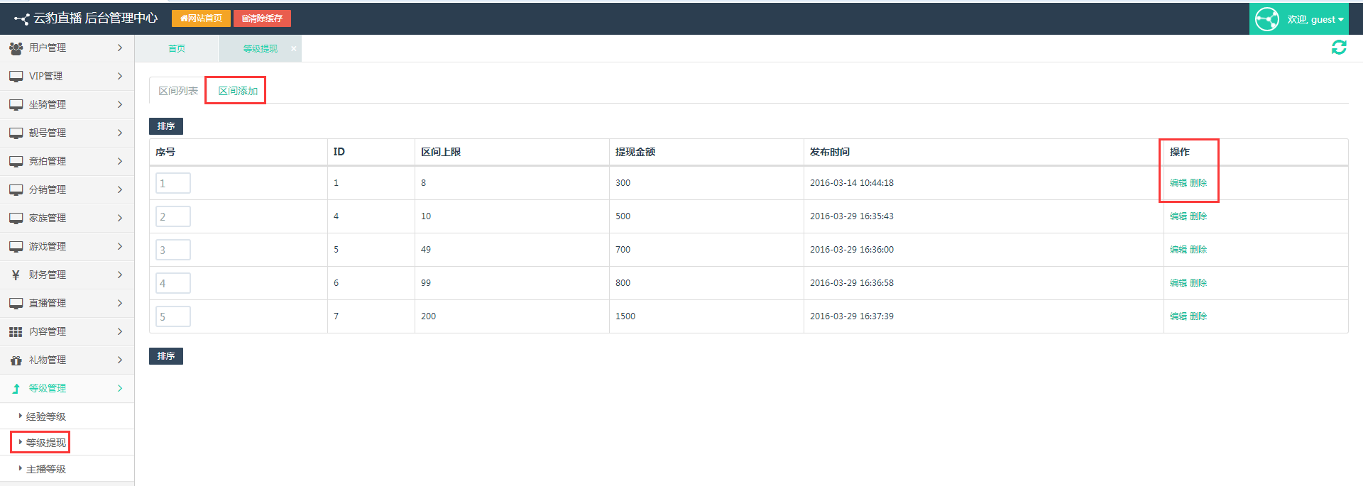Click the gift icon beside 礼物管理
This screenshot has width=1363, height=486.
[16, 360]
